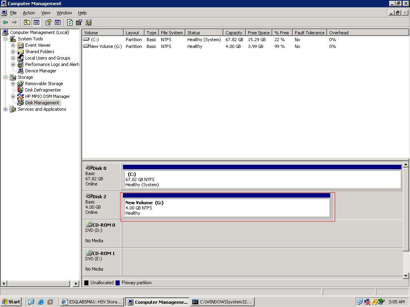This screenshot has height=307, width=410.
Task: Expand the HP MPIO DSM Manager node
Action: [x=13, y=96]
